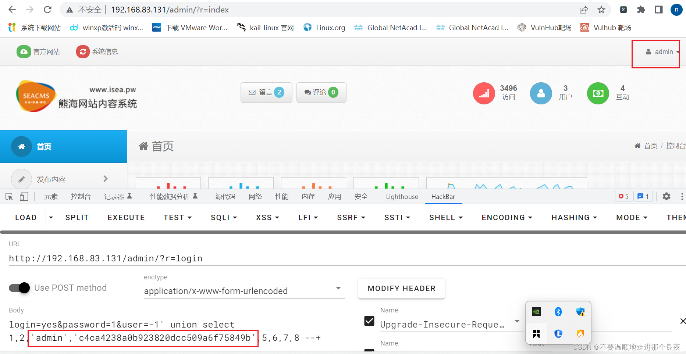This screenshot has height=354, width=686.
Task: Click the Bluetooth tray icon
Action: (x=558, y=312)
